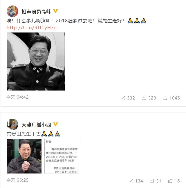
Task: Click the repost icon on first post
Action: point(123,98)
